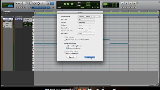Screen dimensions: 160x90
Task: Toggle Zoom Toggle icon below the zoomer
Action: coord(29,8)
